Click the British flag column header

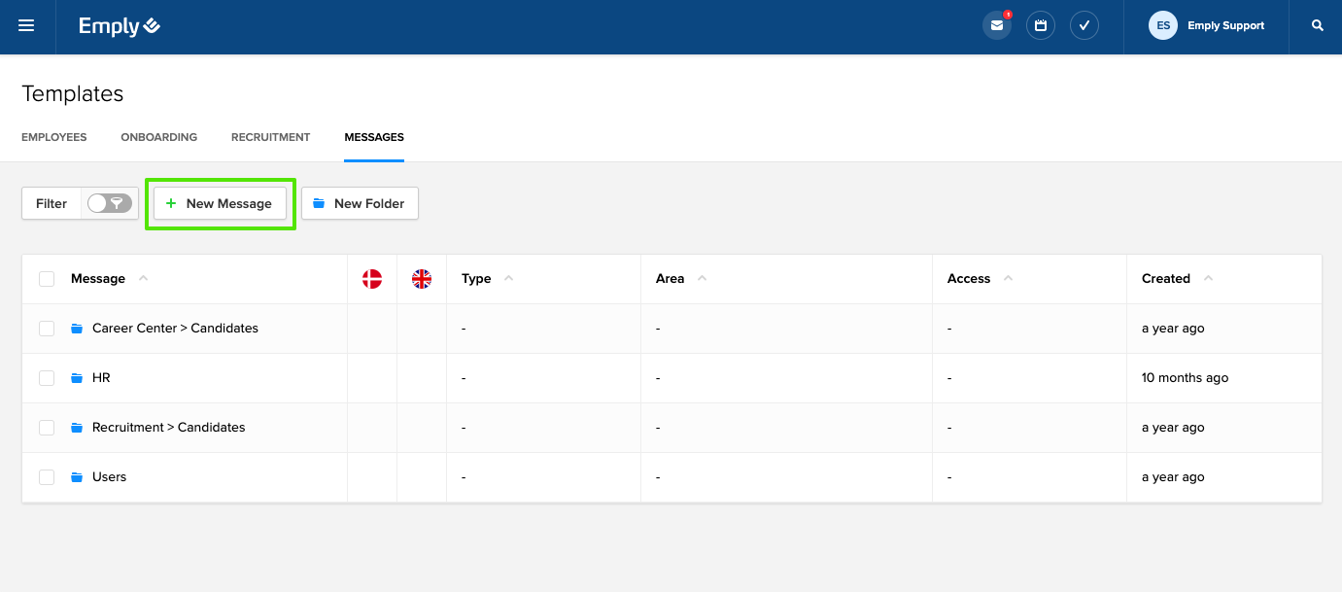(x=421, y=278)
